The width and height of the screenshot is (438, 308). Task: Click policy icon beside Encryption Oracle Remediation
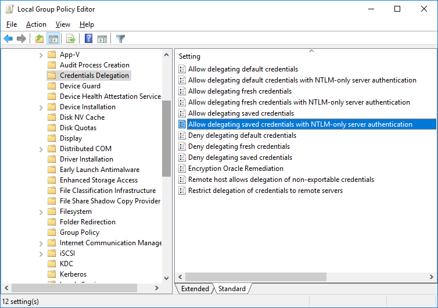[182, 169]
